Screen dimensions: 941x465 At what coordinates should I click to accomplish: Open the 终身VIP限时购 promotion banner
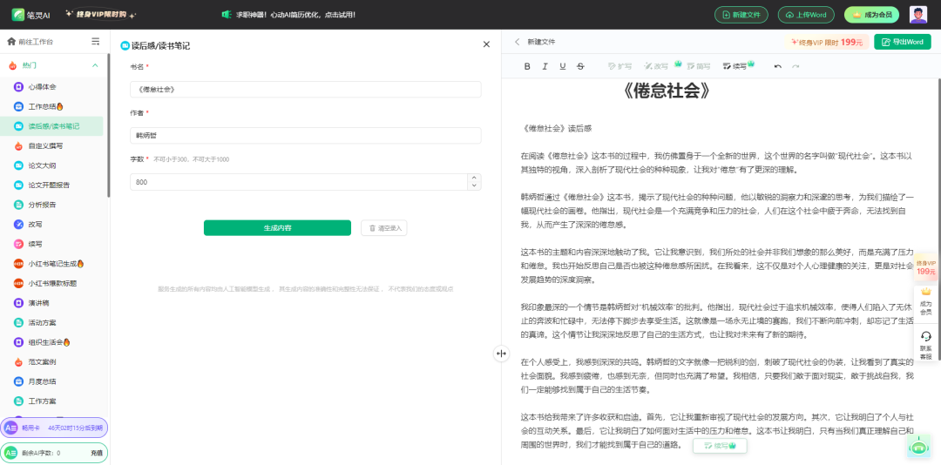click(101, 14)
